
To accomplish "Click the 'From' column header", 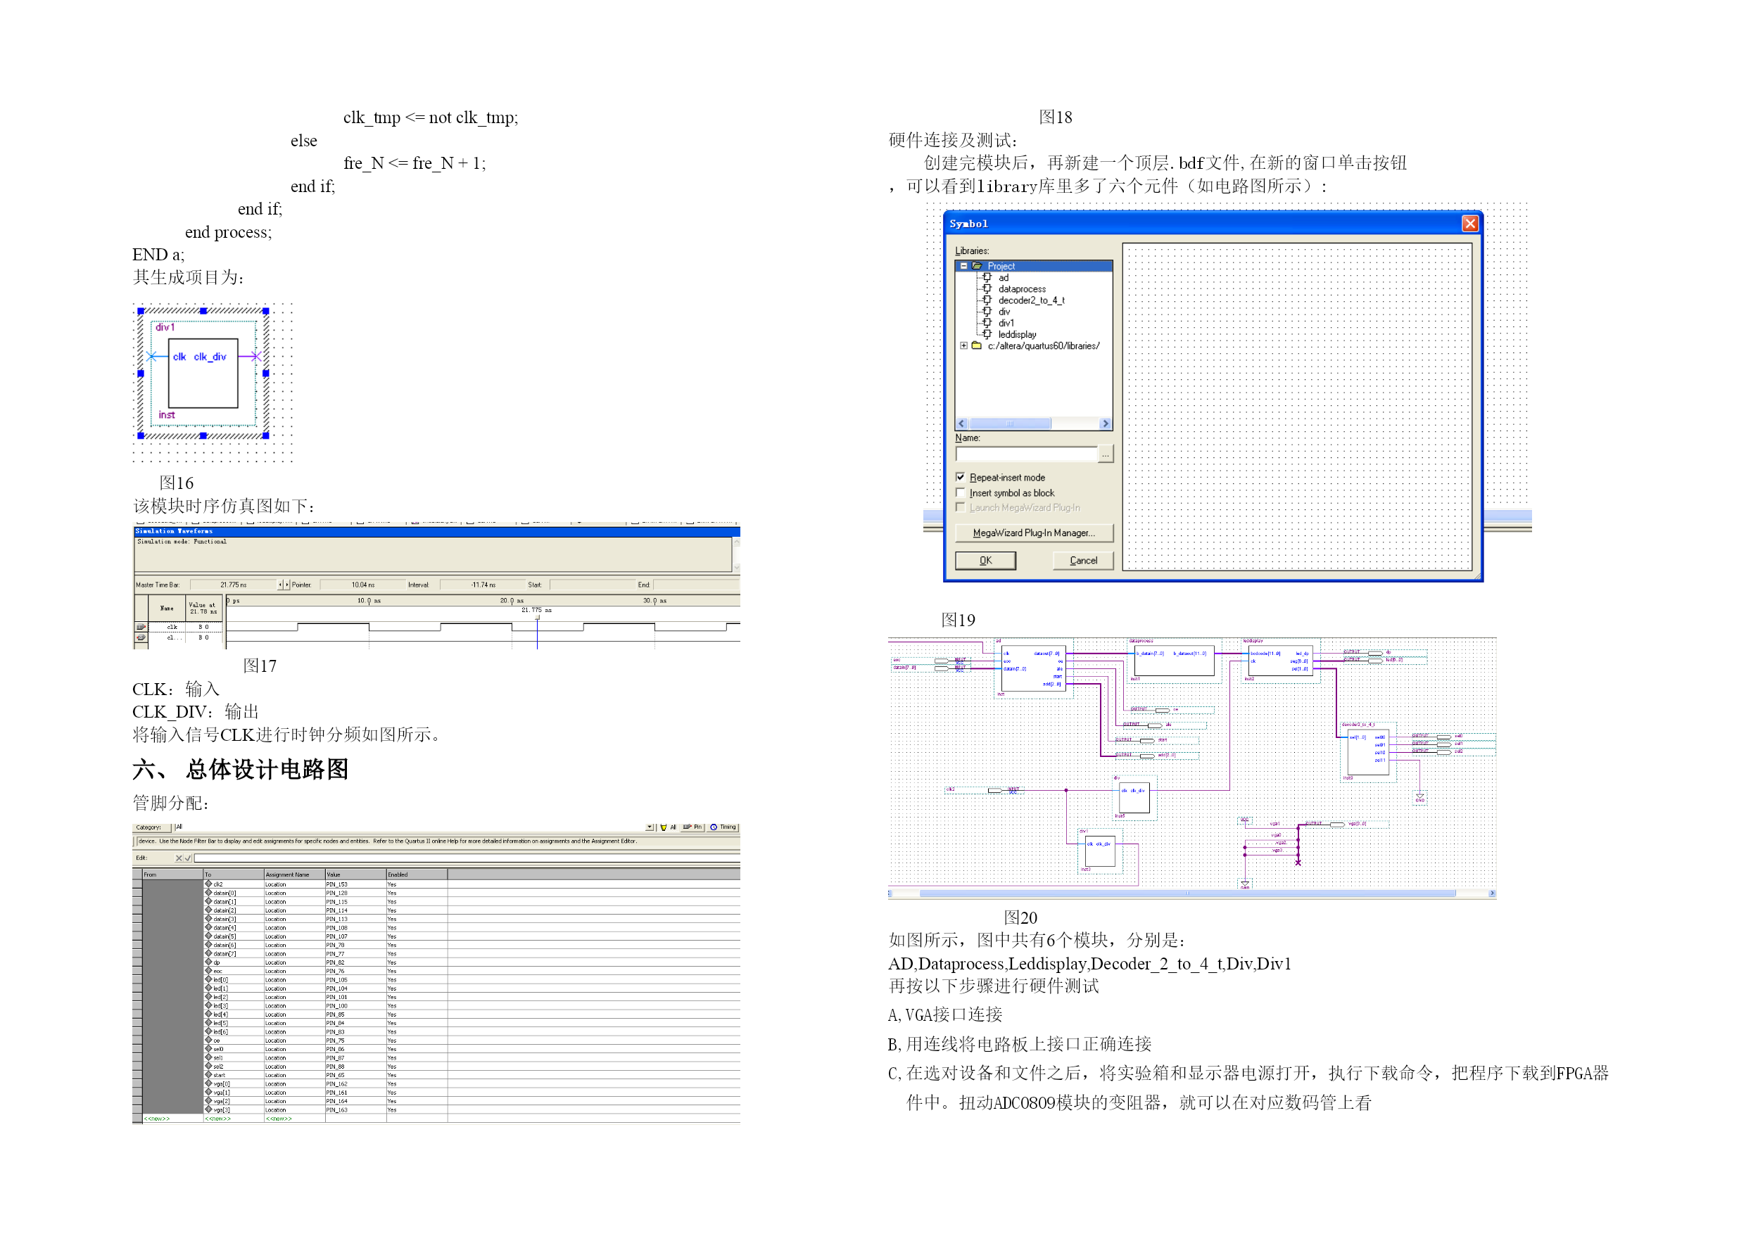I will pos(172,875).
